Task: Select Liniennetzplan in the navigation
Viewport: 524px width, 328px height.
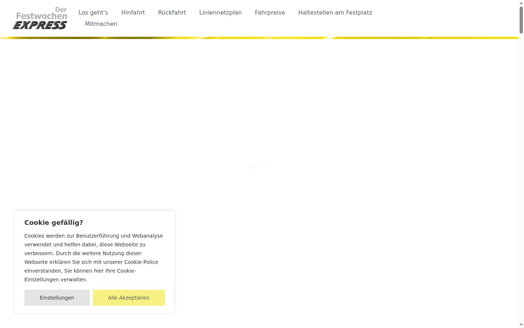Action: point(220,12)
